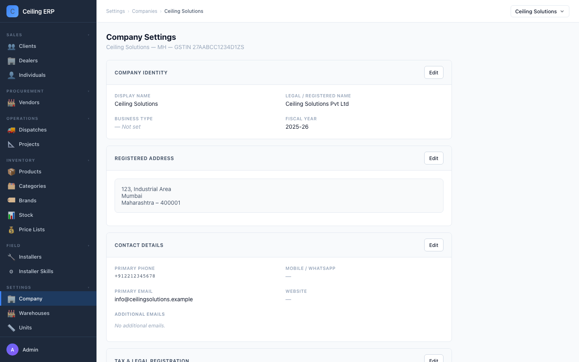Click the display name value Ceiling Solutions

pos(136,104)
